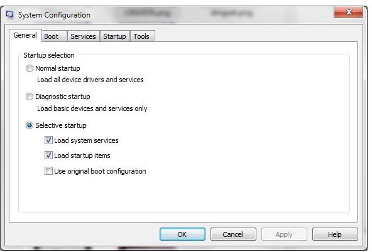The image size is (372, 252).
Task: Go to the Services tab
Action: point(83,36)
